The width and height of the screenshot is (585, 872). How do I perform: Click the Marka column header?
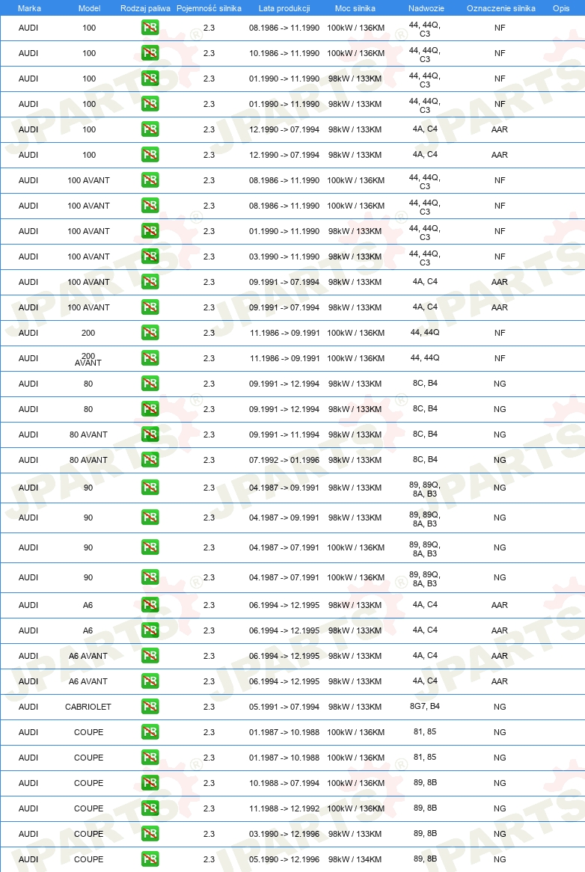(x=29, y=8)
